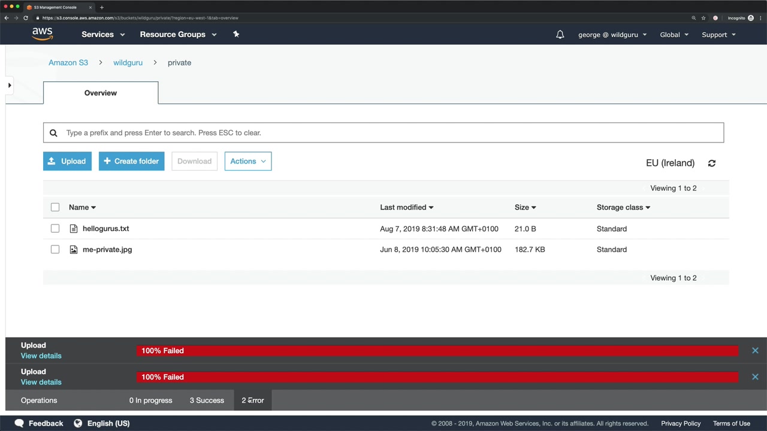Go back using the browser back arrow

pyautogui.click(x=7, y=18)
